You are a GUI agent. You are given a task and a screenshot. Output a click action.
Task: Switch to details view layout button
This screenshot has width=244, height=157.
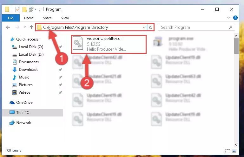point(227,151)
